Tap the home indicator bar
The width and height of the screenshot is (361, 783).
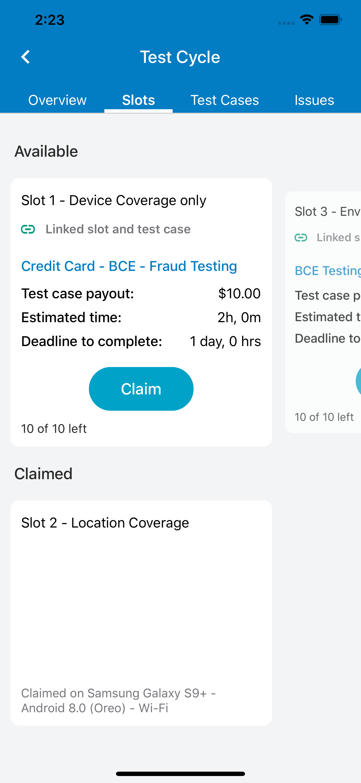[180, 774]
